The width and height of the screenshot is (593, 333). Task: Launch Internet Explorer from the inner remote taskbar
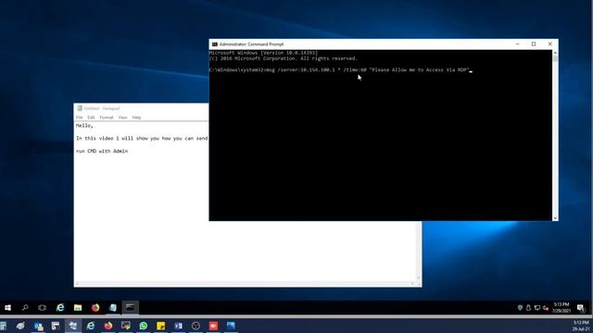tap(60, 308)
